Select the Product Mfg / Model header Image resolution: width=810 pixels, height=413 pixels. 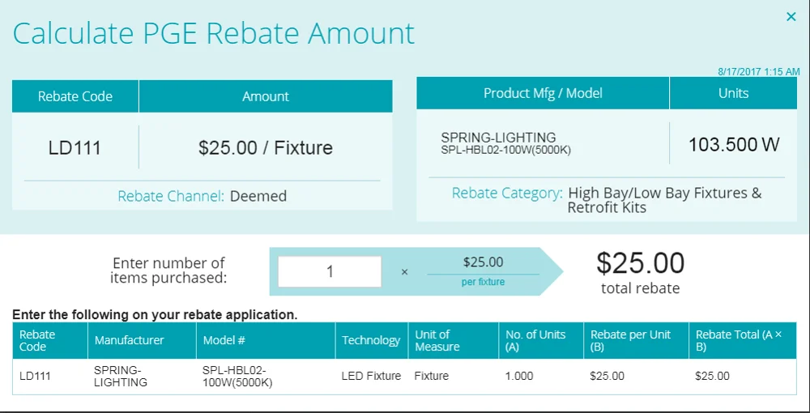click(543, 93)
